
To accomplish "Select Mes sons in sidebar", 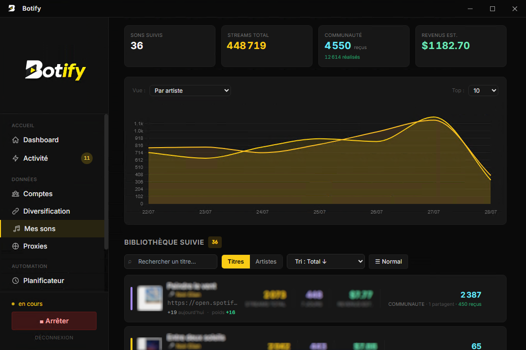I will click(x=52, y=229).
